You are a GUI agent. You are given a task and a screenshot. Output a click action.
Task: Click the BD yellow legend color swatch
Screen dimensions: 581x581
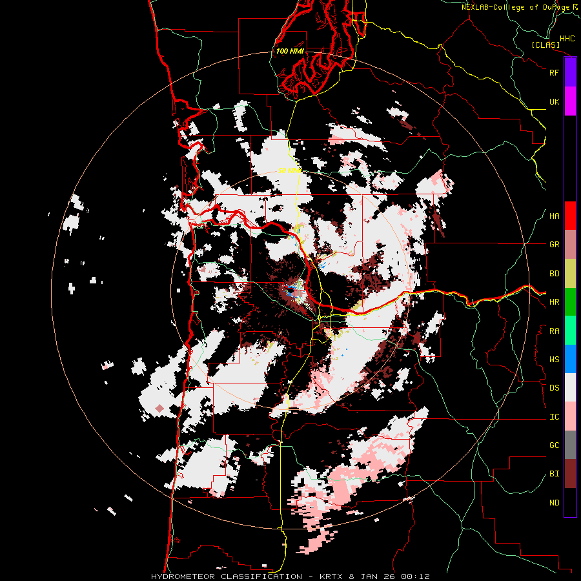[570, 274]
